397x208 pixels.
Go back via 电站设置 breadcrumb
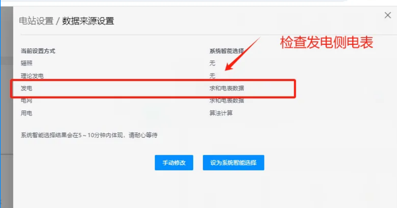tap(36, 21)
